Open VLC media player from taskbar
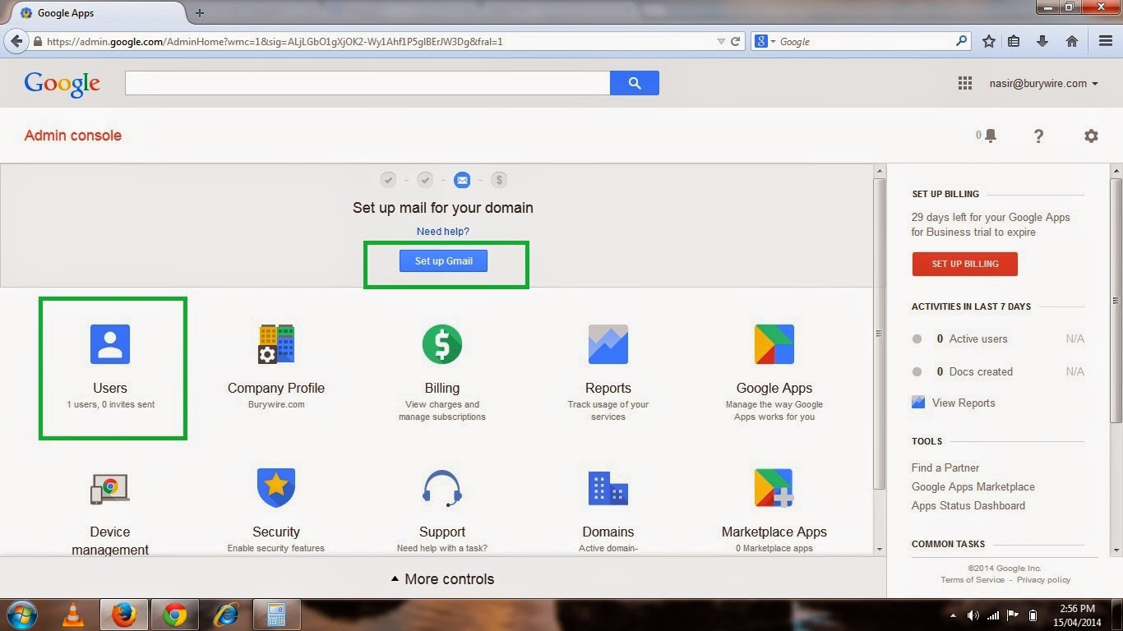 73,615
